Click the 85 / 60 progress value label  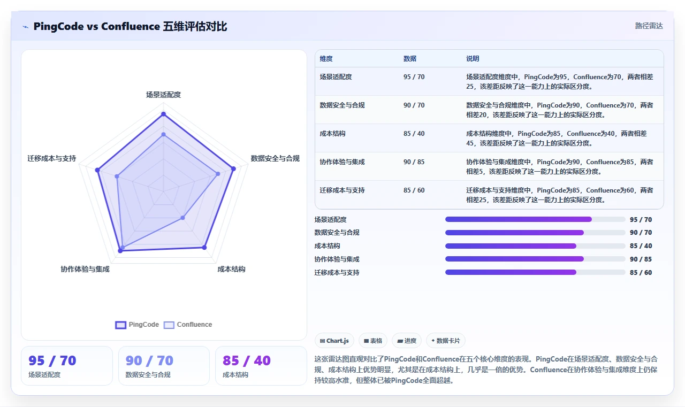[x=641, y=273]
